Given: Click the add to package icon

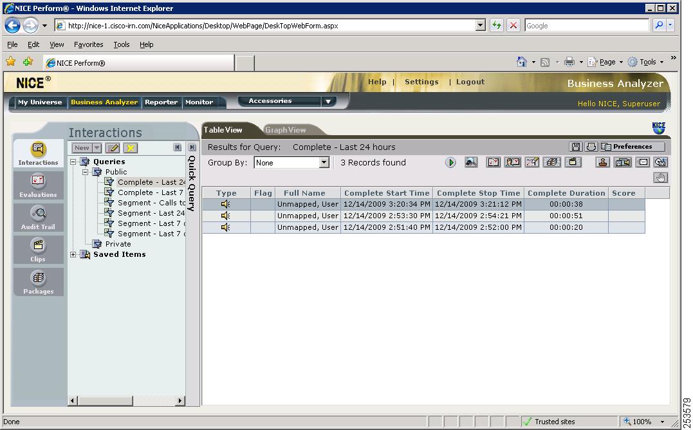Looking at the screenshot, I should pyautogui.click(x=552, y=162).
